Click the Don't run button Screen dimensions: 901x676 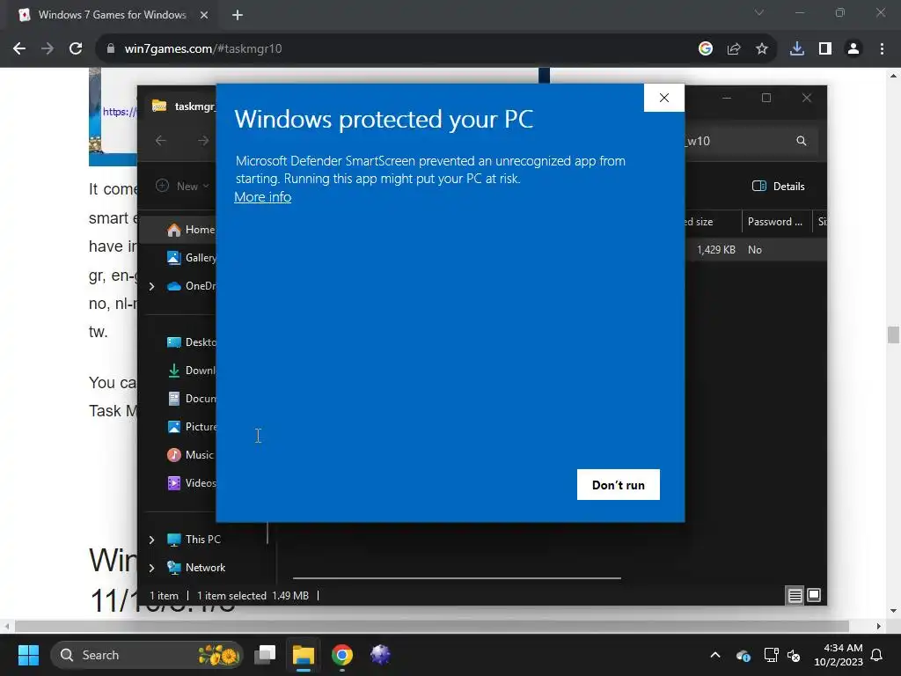tap(619, 485)
